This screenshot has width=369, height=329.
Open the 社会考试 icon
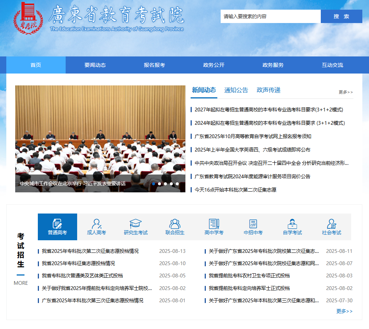point(331,224)
